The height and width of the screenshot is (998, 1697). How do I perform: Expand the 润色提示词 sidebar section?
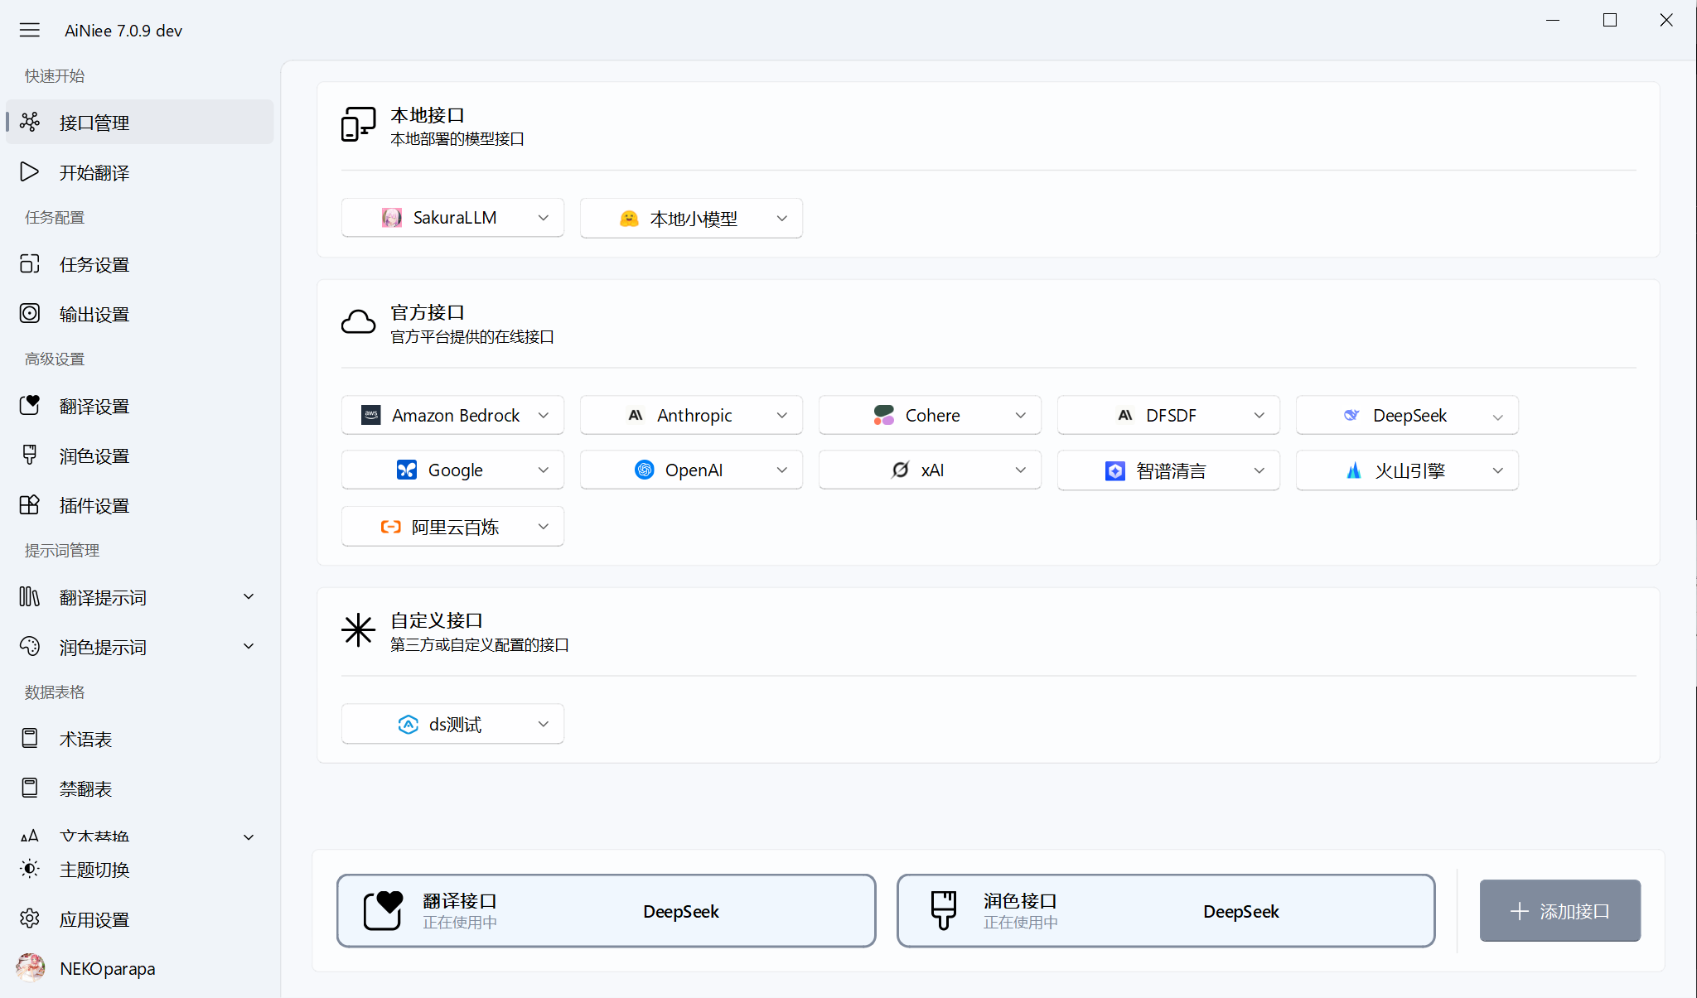coord(248,647)
